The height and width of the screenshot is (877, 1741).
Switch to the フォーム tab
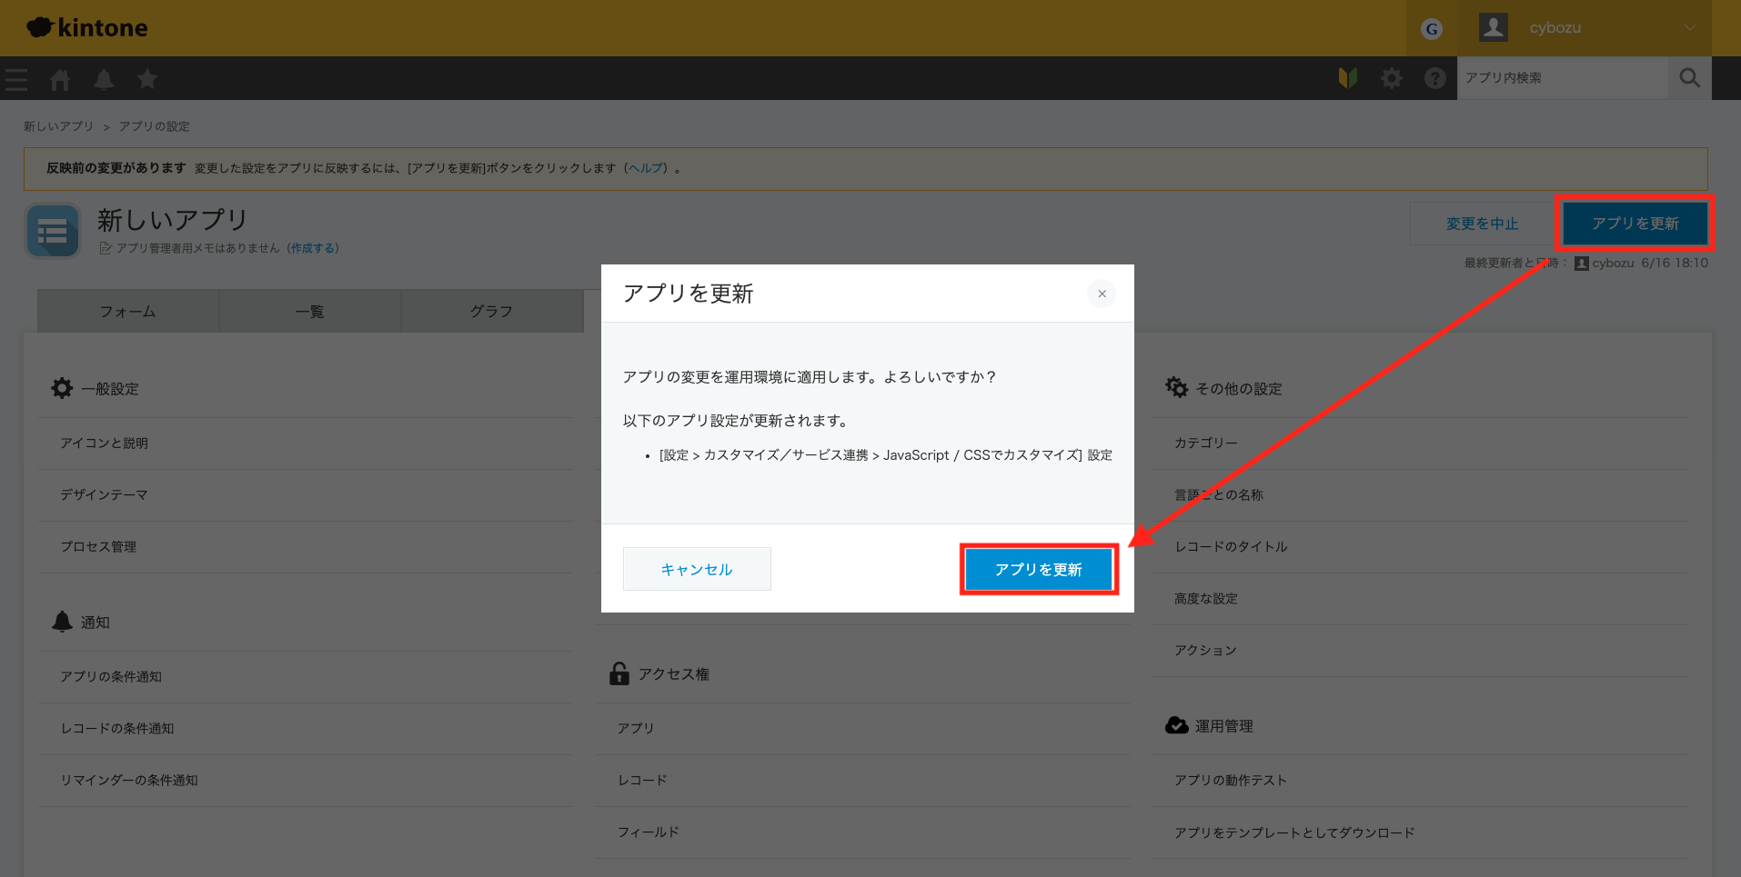pos(128,311)
